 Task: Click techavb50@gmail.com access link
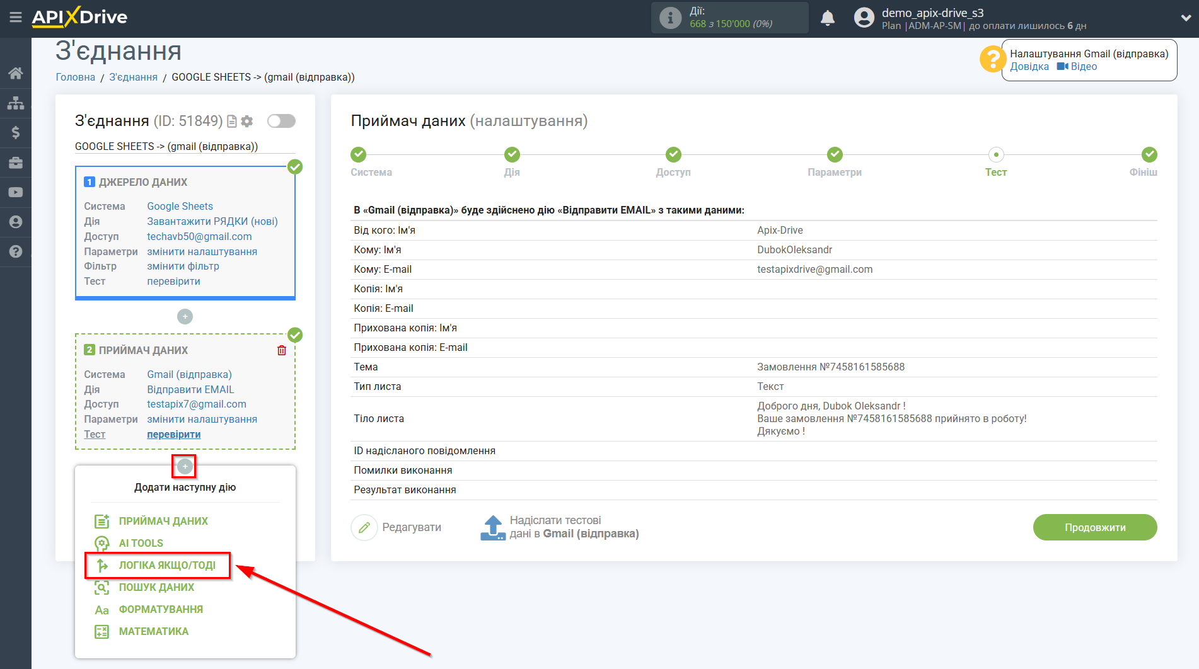pos(199,236)
